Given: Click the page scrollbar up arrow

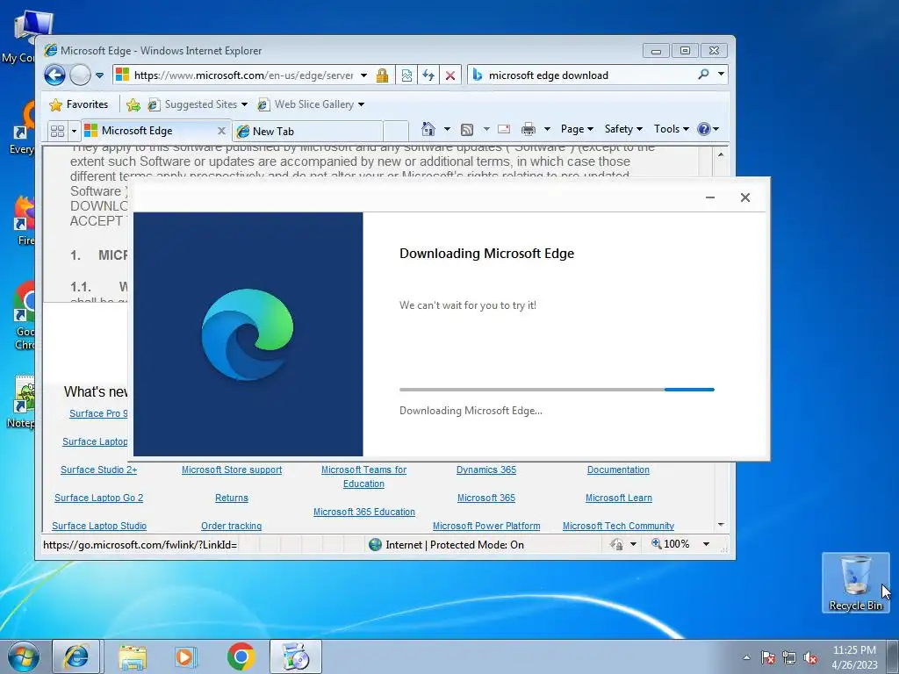Looking at the screenshot, I should pyautogui.click(x=721, y=154).
